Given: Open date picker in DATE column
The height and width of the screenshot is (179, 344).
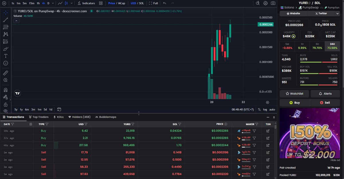Looking at the screenshot, I should click(x=31, y=124).
